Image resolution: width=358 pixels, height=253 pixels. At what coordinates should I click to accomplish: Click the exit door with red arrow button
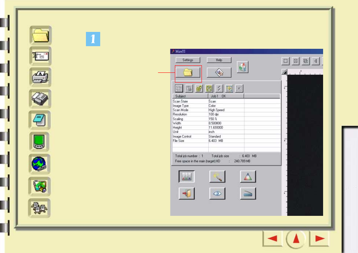click(x=187, y=193)
